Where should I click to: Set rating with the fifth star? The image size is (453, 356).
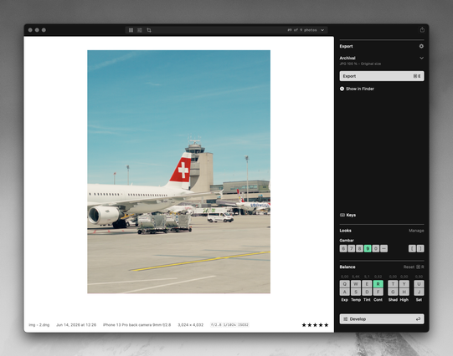pos(327,325)
